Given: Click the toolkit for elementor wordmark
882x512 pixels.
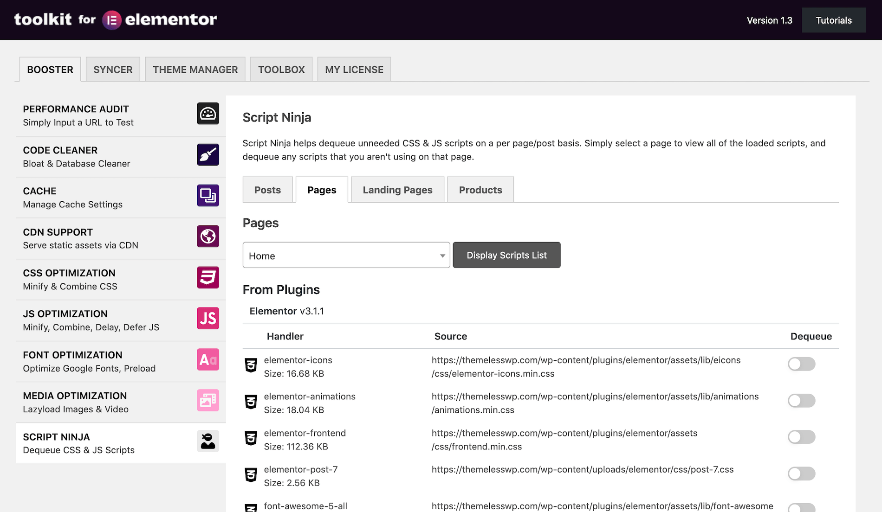Looking at the screenshot, I should (x=116, y=19).
